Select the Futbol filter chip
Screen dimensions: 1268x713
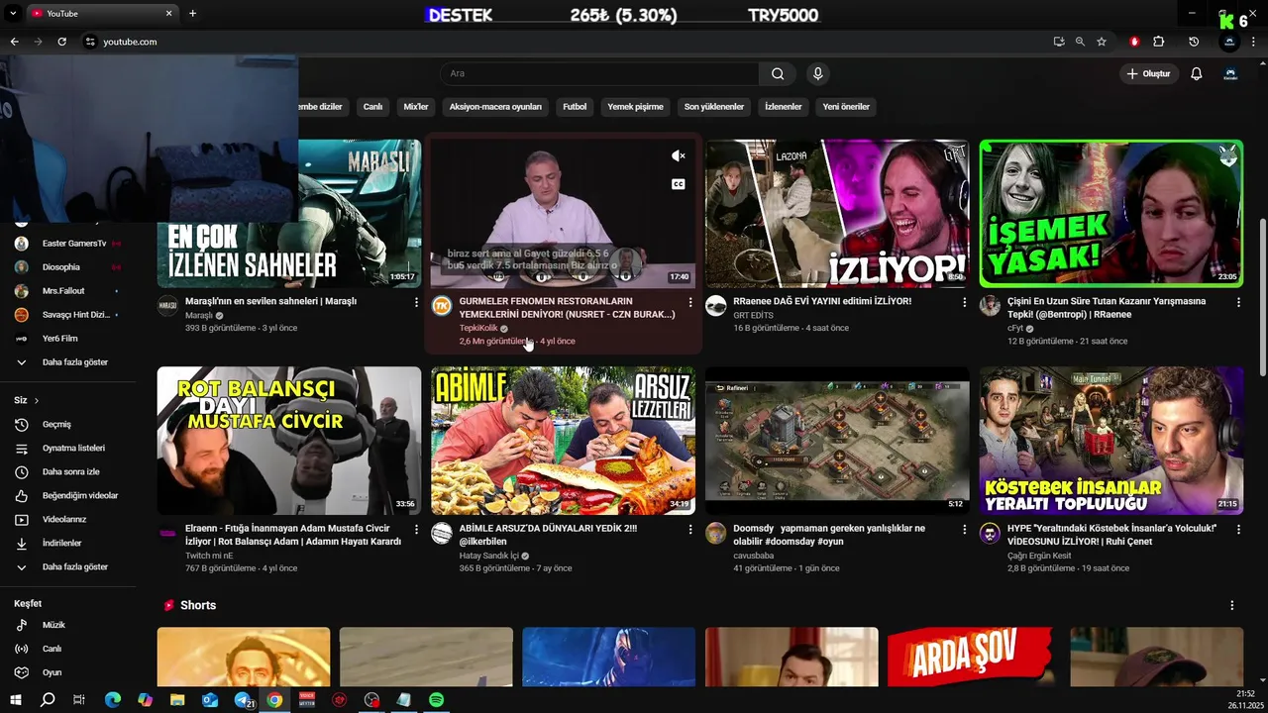(x=575, y=106)
